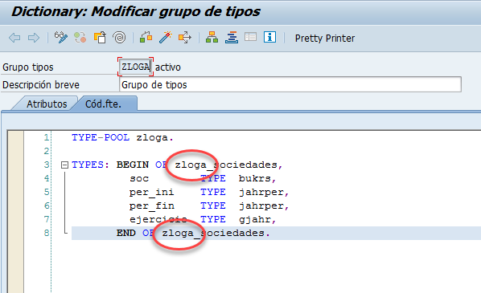
Task: Click the BEGIN keyword on line 3
Action: (x=133, y=165)
